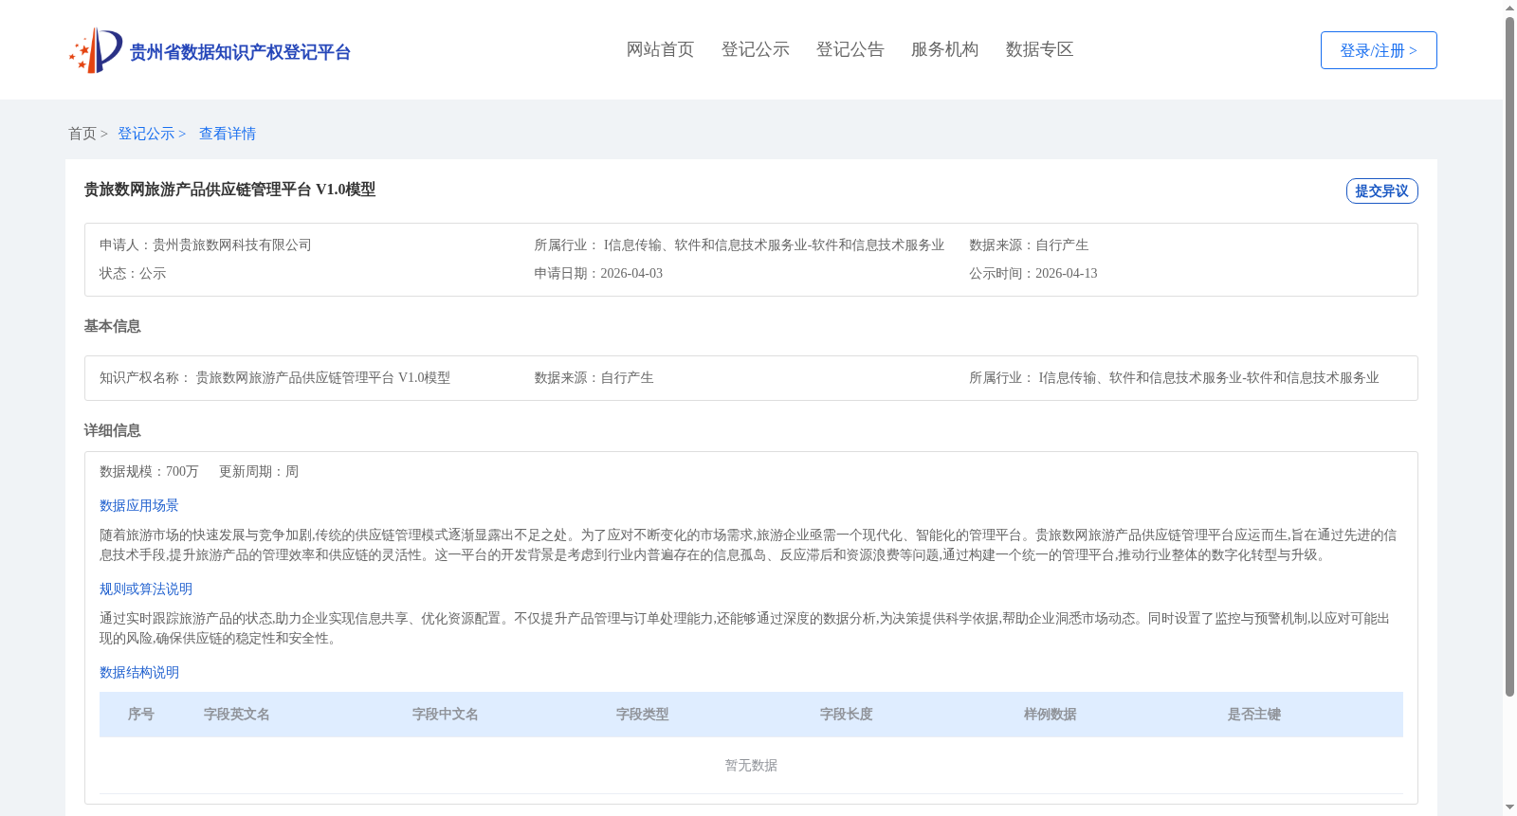Screen dimensions: 1517x816
Task: Click 字段类型 column header
Action: [x=643, y=714]
